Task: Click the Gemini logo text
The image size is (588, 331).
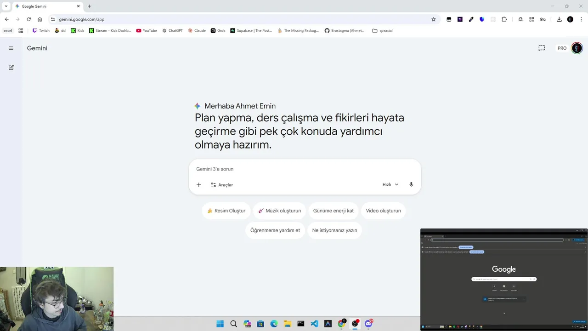Action: tap(37, 48)
